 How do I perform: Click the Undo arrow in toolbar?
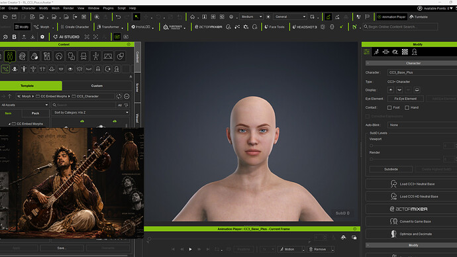coord(118,17)
